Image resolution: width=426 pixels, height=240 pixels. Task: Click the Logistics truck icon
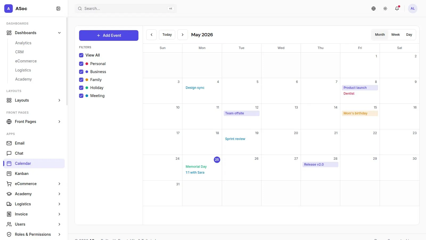tap(9, 204)
